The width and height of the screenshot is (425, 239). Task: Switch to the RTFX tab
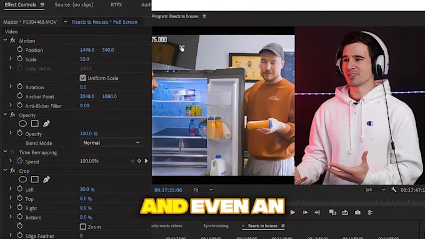(116, 4)
